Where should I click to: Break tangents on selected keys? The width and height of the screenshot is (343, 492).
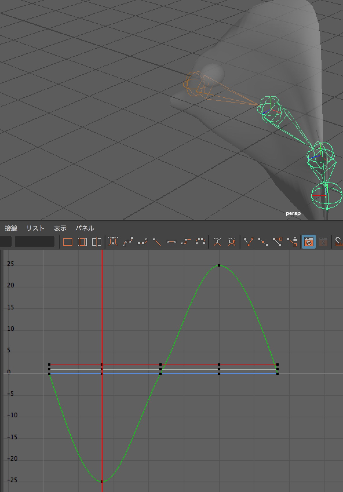coord(249,242)
